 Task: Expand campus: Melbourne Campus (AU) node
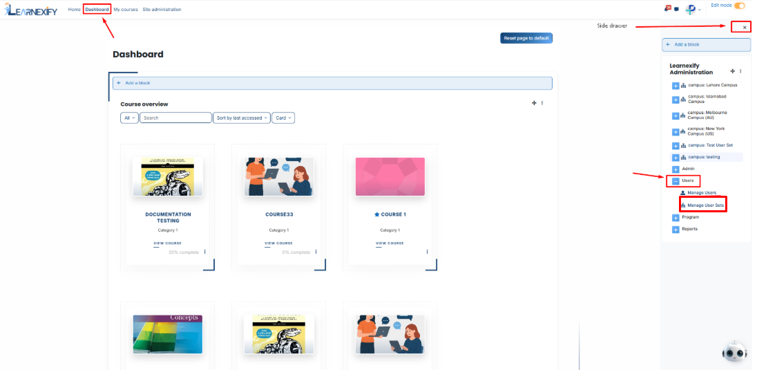point(676,116)
